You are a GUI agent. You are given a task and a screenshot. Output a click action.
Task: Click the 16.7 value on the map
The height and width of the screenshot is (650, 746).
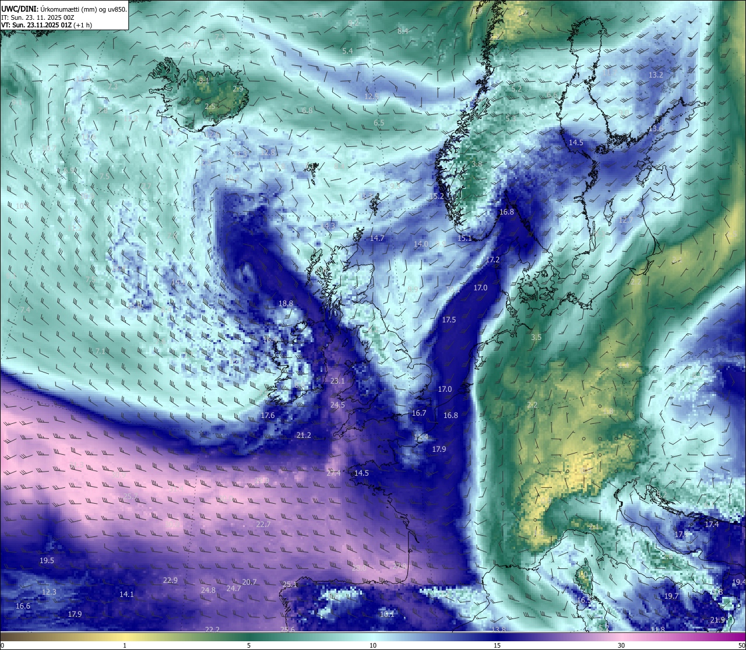click(419, 413)
